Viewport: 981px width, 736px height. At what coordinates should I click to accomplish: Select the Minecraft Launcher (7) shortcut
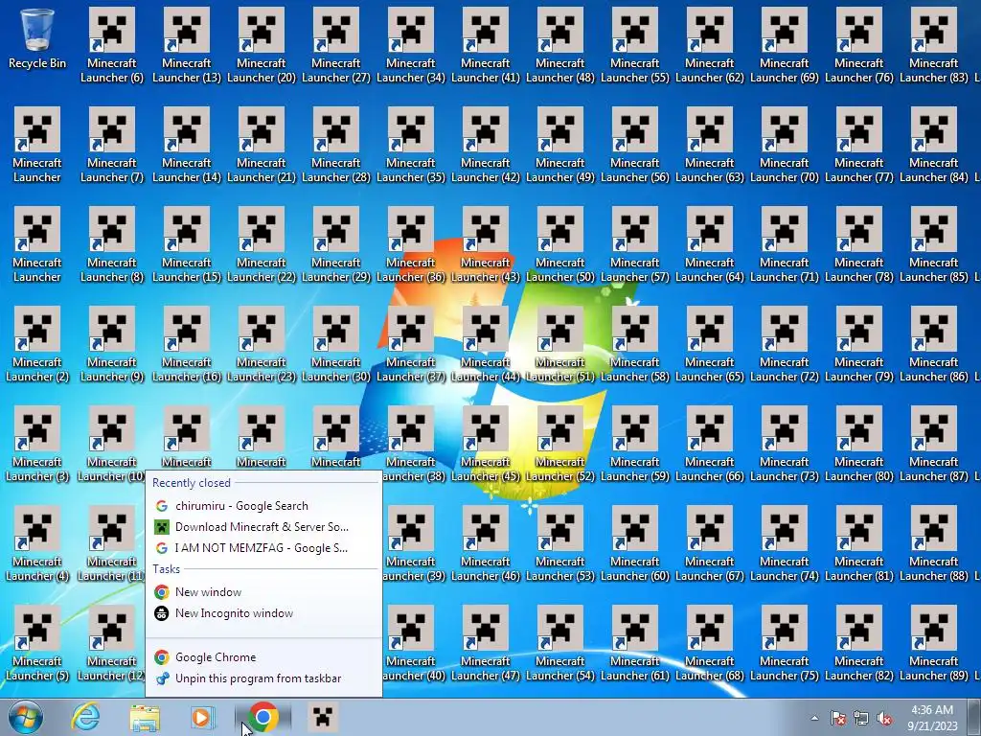tap(112, 145)
